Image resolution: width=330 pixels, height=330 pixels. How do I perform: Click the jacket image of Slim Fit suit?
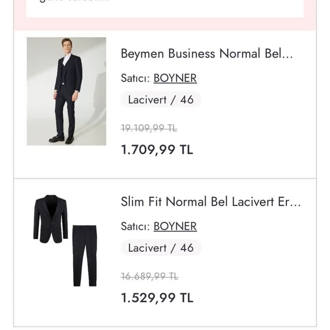(x=51, y=218)
